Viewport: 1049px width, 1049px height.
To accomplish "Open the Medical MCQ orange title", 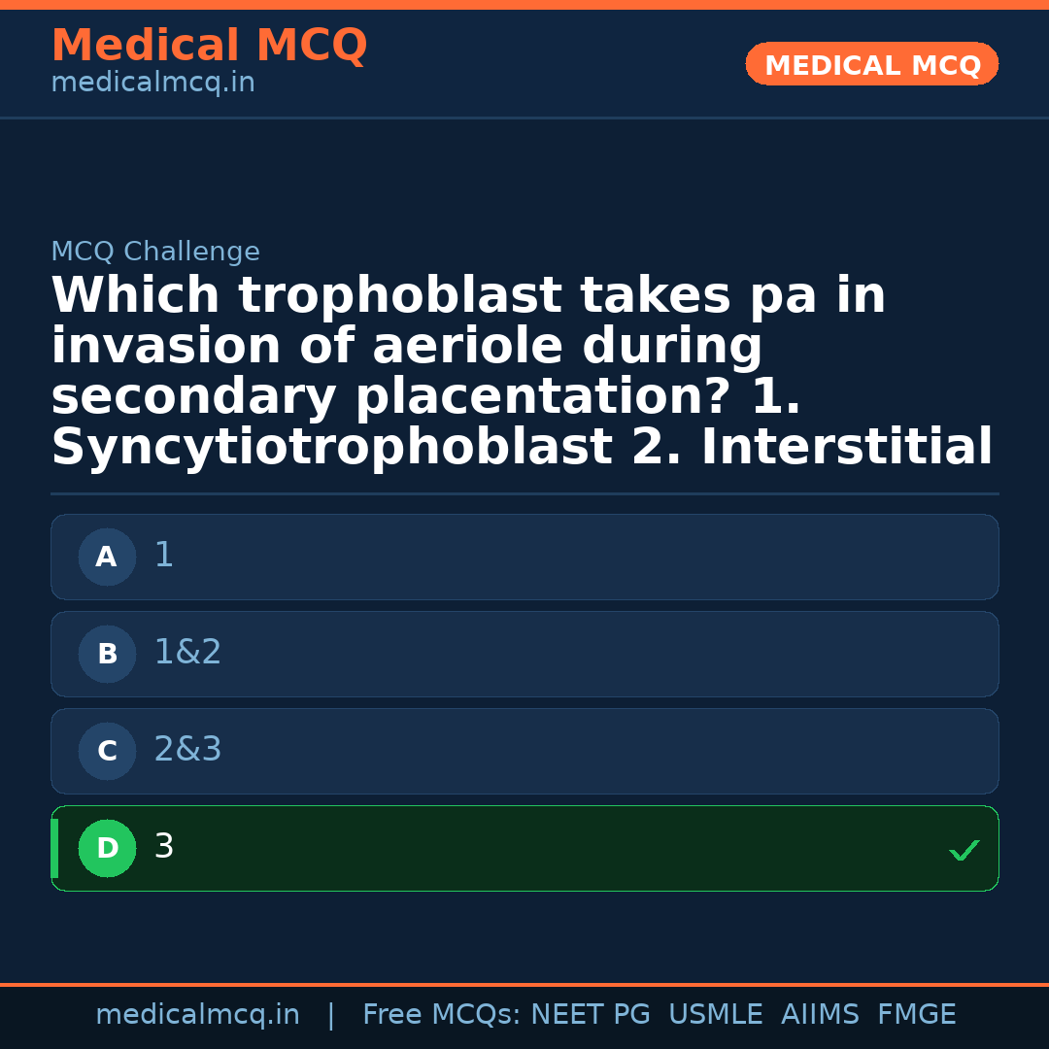I will click(x=209, y=46).
